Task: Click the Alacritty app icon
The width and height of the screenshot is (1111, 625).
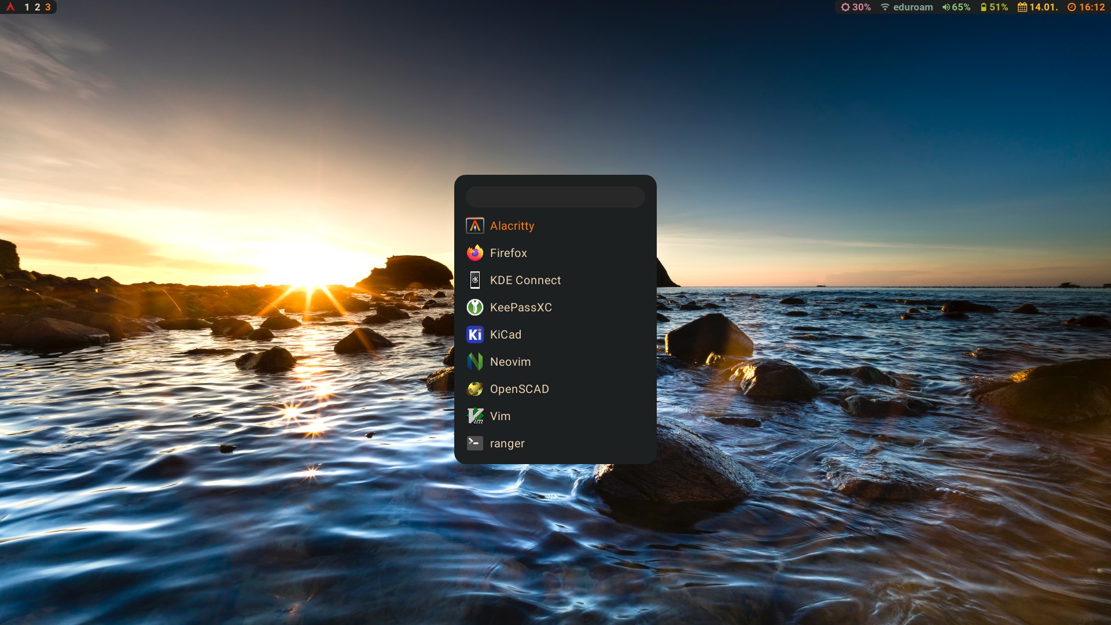Action: (x=474, y=226)
